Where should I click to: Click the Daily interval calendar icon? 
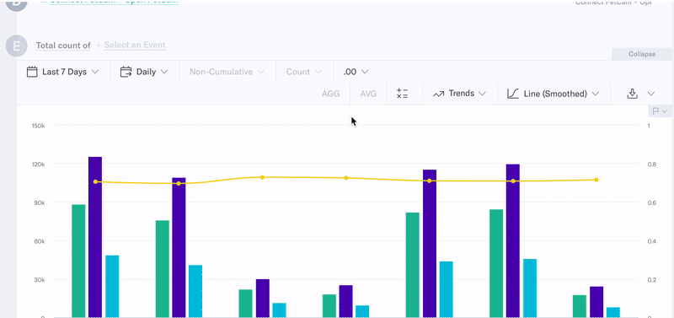[x=126, y=72]
